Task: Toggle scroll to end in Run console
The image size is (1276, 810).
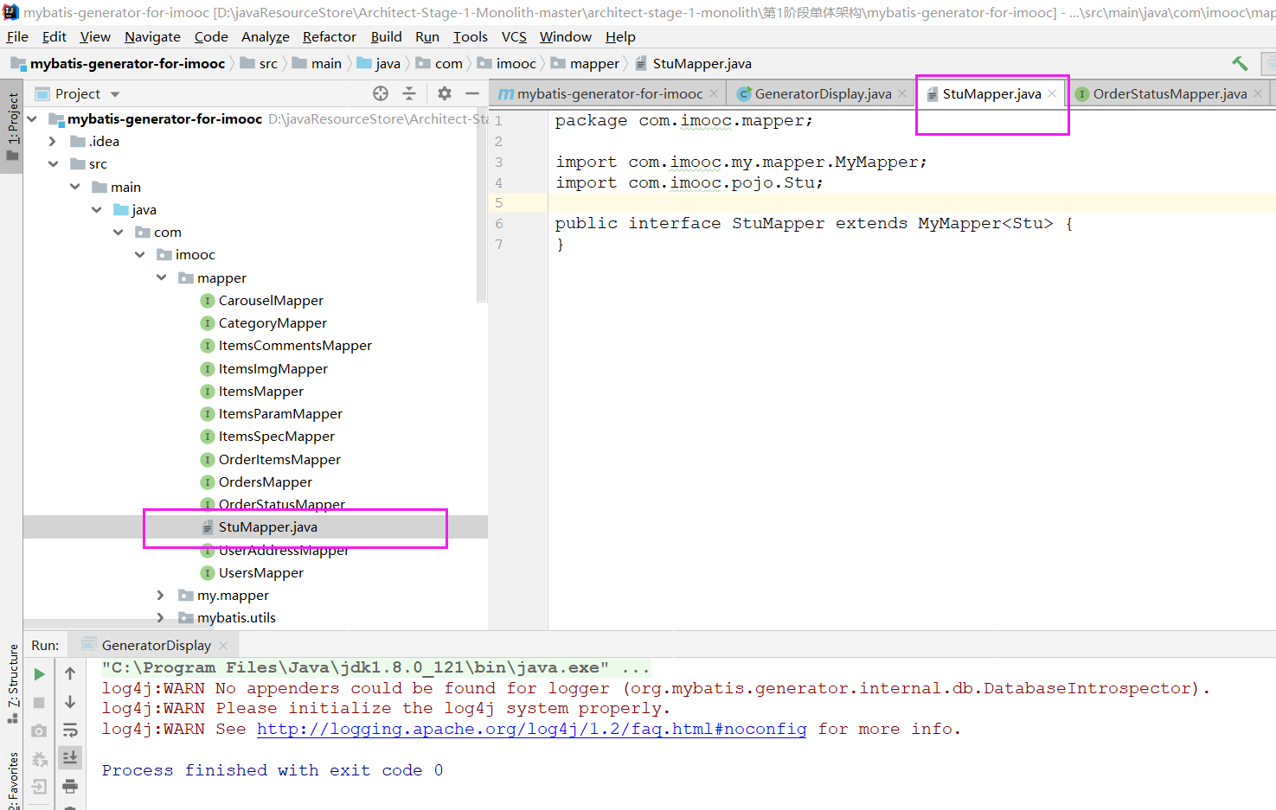Action: (x=70, y=757)
